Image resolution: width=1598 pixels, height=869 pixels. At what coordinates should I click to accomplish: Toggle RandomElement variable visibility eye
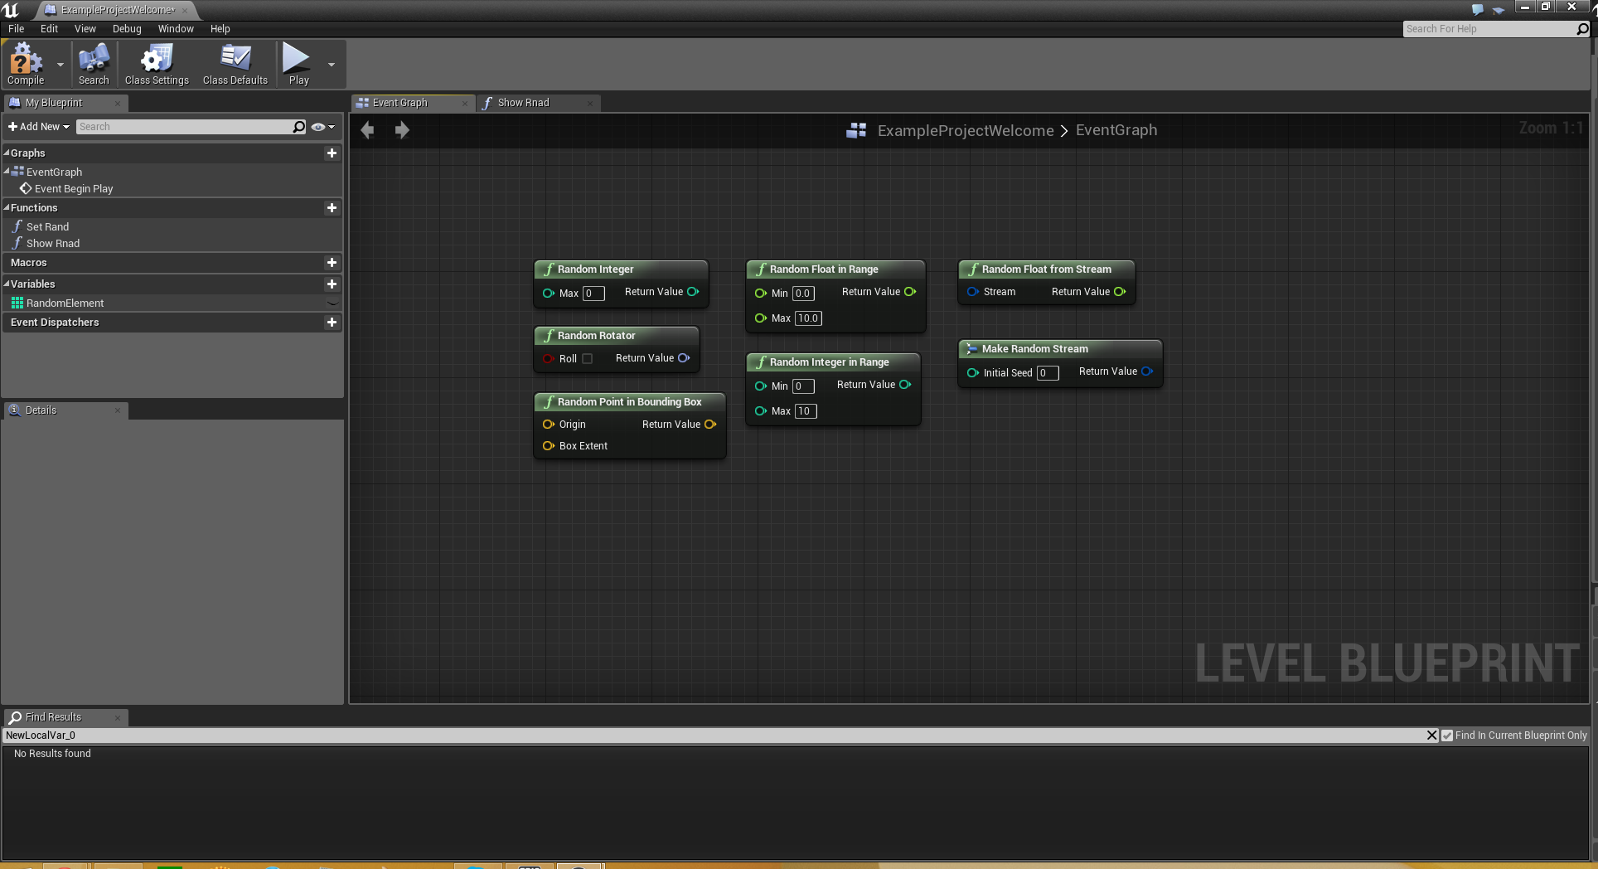332,303
